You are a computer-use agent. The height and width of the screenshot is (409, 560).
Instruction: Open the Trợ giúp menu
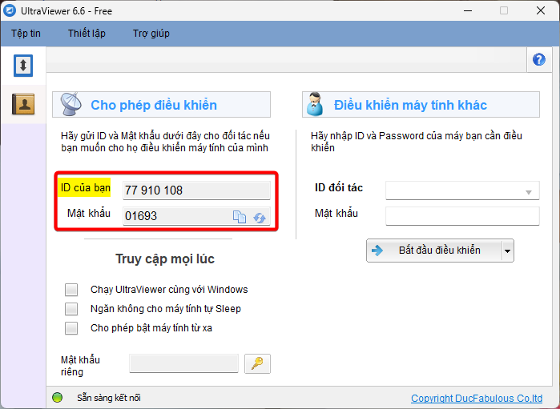(151, 34)
